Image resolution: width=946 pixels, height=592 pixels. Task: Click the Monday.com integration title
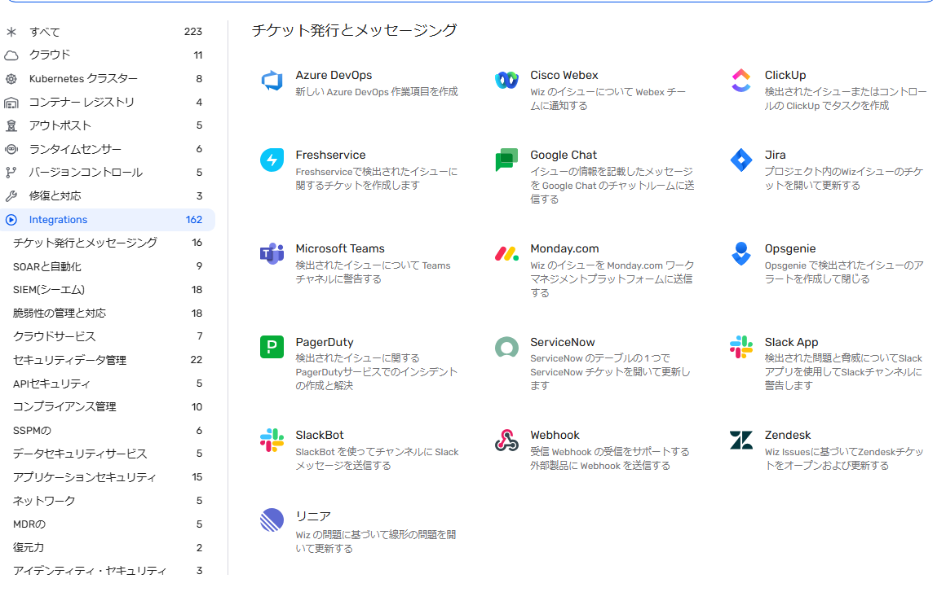[564, 248]
